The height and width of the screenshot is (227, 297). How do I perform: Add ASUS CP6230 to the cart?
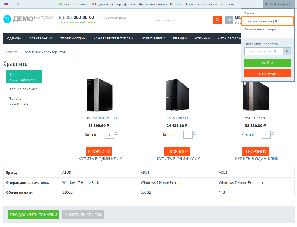[x=177, y=151]
